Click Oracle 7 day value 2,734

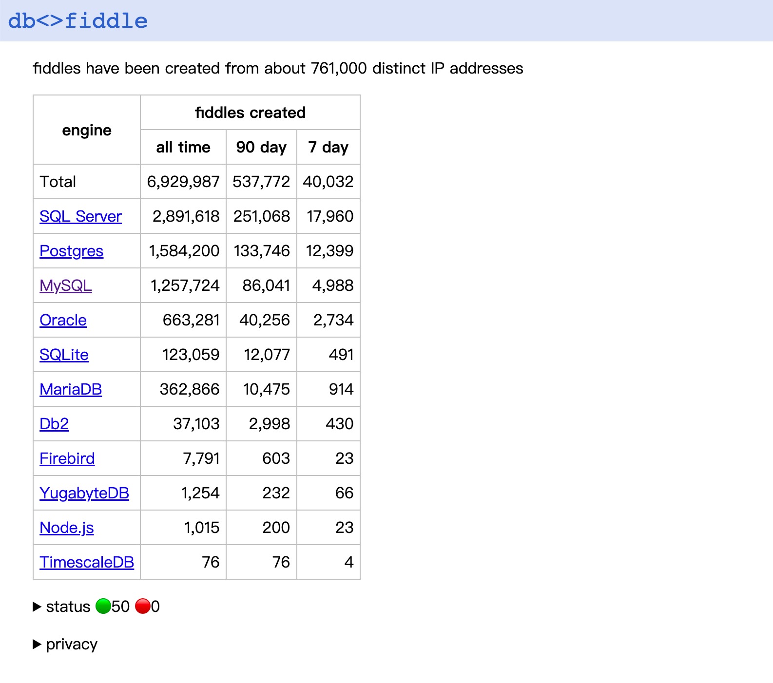pyautogui.click(x=333, y=320)
